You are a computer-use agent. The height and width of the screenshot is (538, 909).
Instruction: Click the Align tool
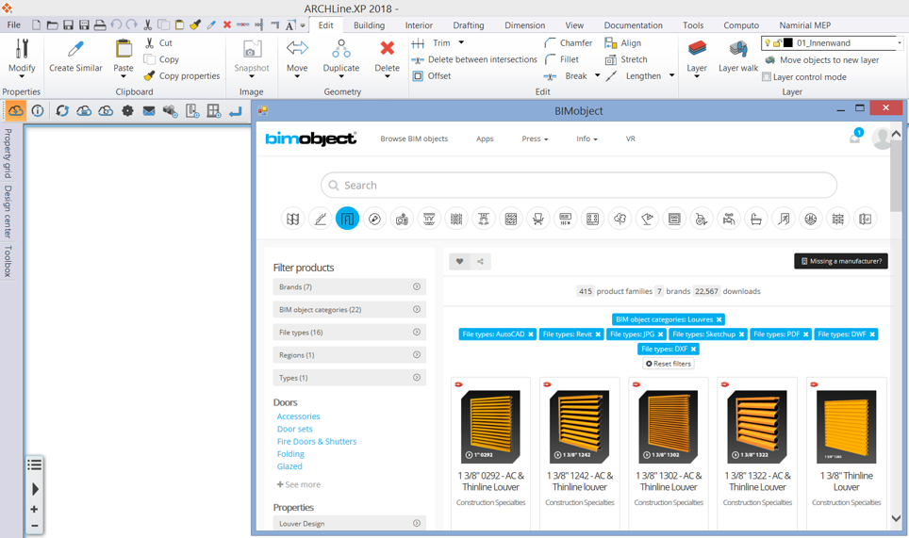pos(622,42)
